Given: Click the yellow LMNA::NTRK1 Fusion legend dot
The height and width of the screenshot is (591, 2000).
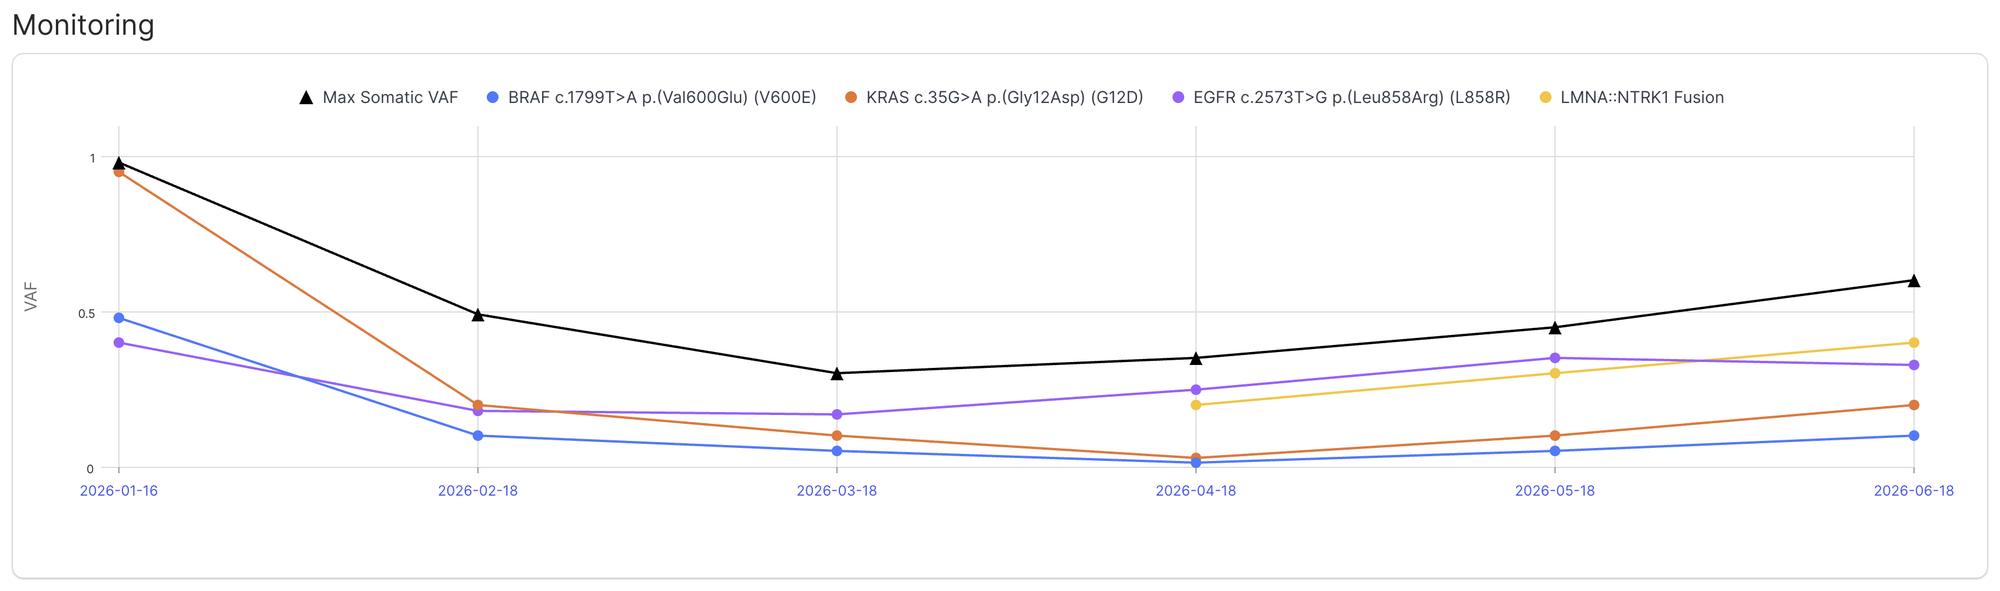Looking at the screenshot, I should [1545, 97].
